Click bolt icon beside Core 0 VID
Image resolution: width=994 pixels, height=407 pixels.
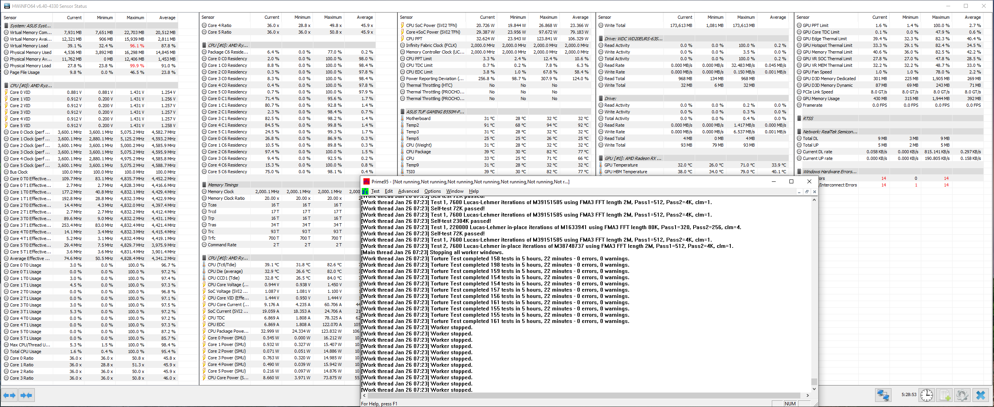point(6,92)
